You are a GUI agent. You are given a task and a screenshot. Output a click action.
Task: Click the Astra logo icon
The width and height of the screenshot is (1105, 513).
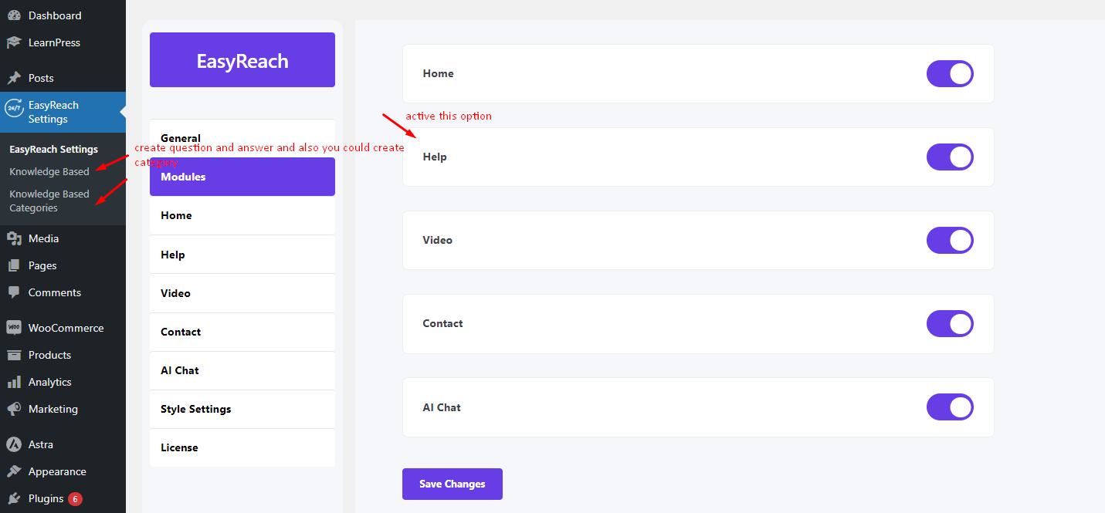[14, 444]
